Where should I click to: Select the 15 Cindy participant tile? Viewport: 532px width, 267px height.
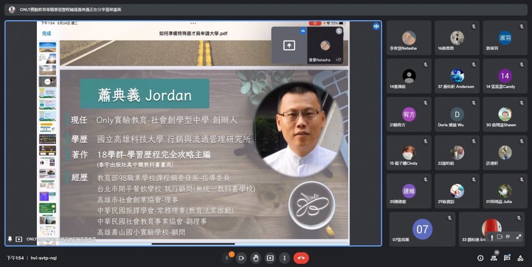pyautogui.click(x=409, y=153)
